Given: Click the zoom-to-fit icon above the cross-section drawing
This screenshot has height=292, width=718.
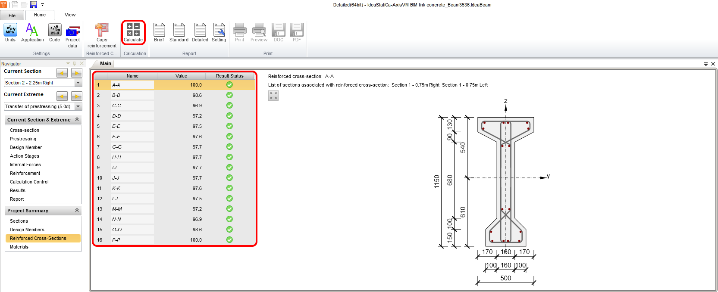Looking at the screenshot, I should 273,96.
